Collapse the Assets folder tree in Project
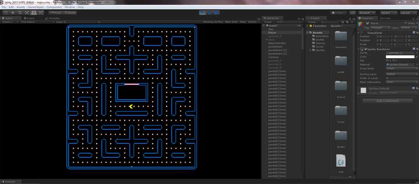The height and width of the screenshot is (184, 419). click(x=307, y=33)
